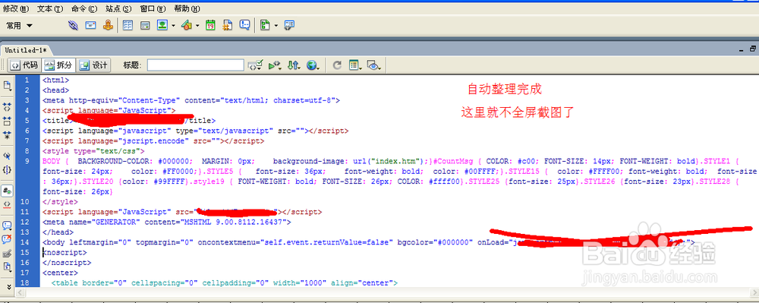Click Apply Comment icon in coding toolbar
759x303 pixels.
coord(8,226)
